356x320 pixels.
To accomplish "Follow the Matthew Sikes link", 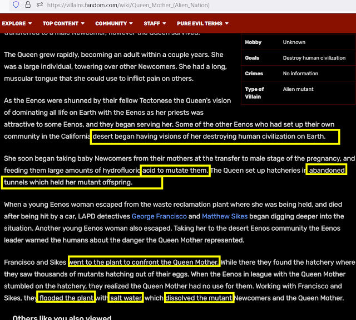I will pos(225,216).
